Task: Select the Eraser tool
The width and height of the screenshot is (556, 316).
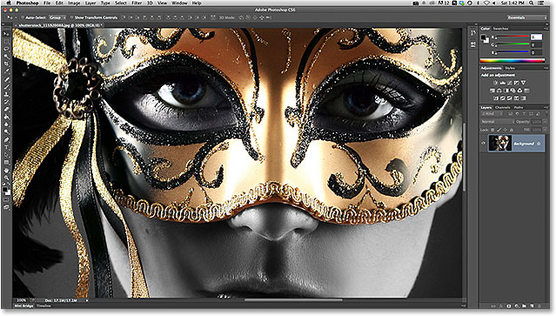Action: click(x=6, y=109)
